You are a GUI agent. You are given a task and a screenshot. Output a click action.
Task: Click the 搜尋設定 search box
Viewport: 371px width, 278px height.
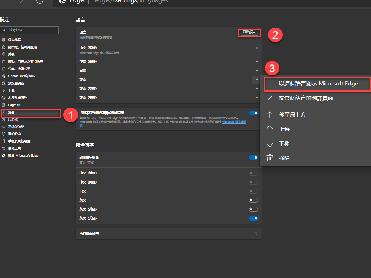point(29,30)
